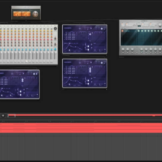Click the fourth operator waveform icon on top Heisenberg
The image size is (162, 162).
pos(66,39)
